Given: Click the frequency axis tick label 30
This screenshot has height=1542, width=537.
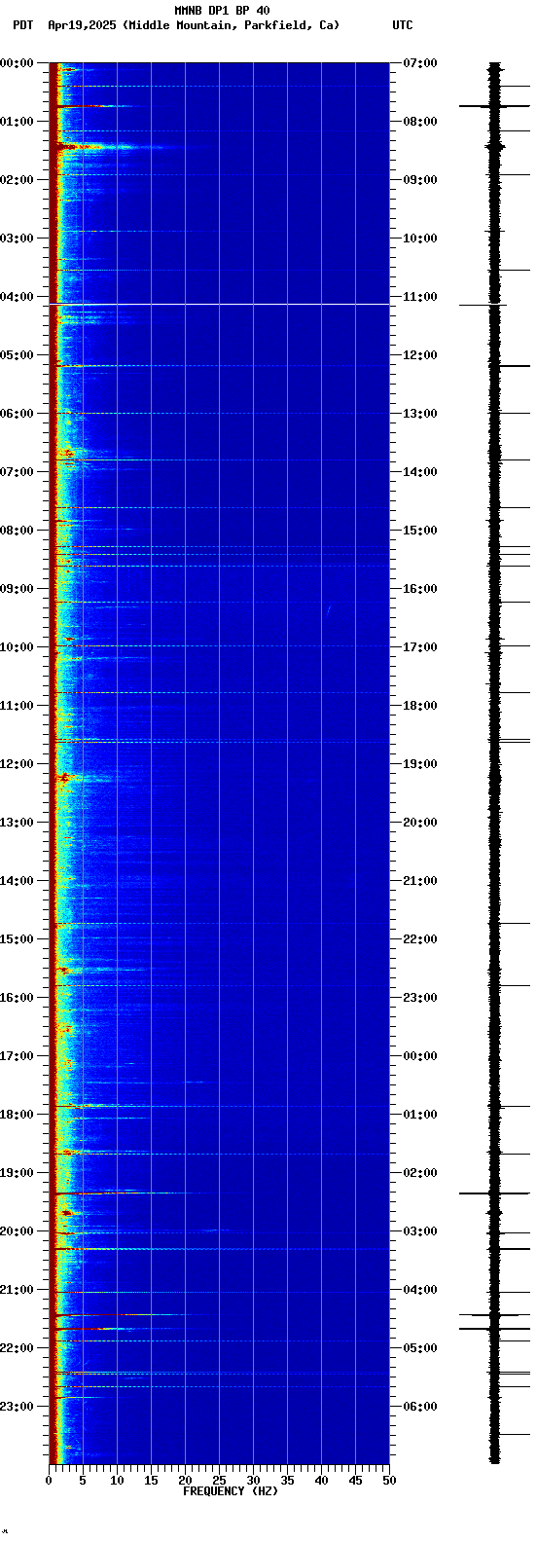Looking at the screenshot, I should (253, 1481).
